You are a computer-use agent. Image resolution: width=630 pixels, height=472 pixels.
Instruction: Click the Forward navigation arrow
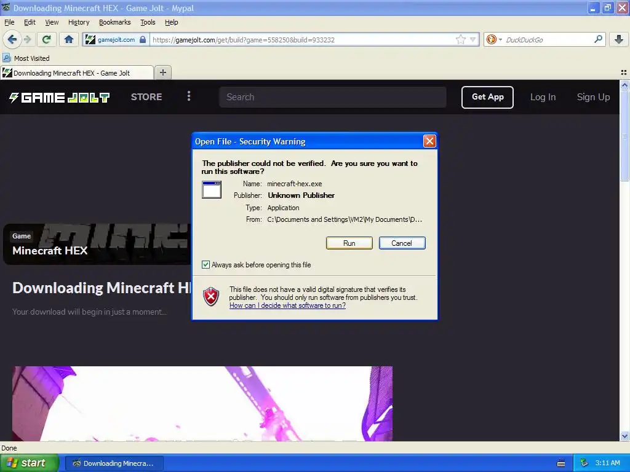pyautogui.click(x=27, y=39)
